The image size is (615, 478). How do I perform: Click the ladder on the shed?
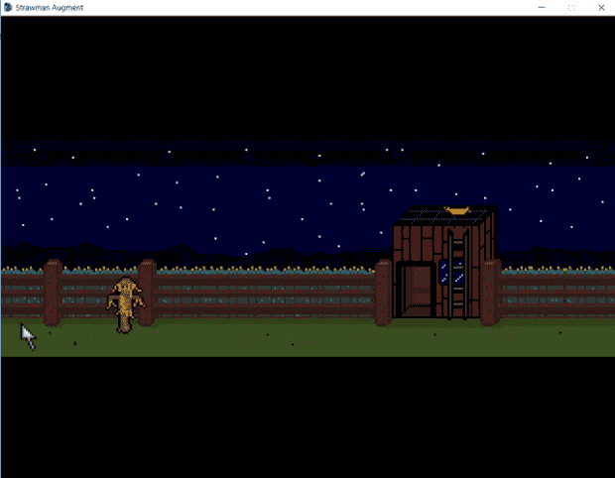point(457,276)
